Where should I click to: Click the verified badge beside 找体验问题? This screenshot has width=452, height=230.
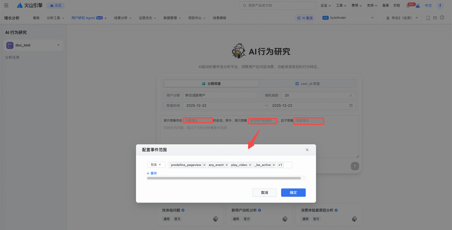183,210
